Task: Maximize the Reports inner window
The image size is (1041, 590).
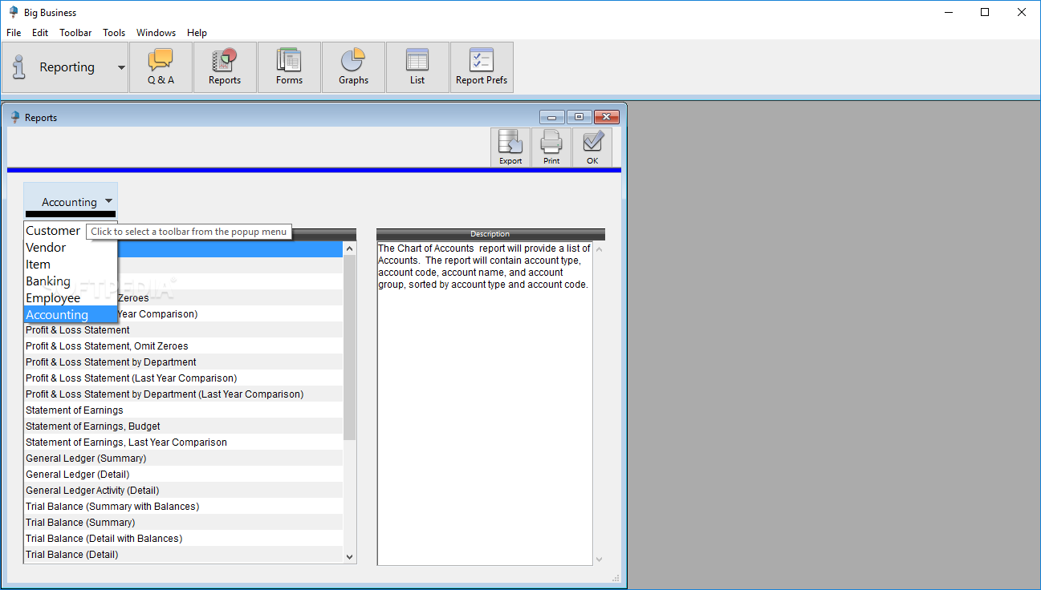Action: pos(579,117)
